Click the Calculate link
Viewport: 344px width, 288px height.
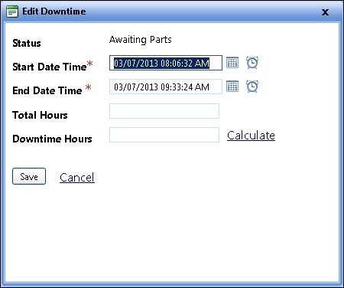tap(251, 136)
